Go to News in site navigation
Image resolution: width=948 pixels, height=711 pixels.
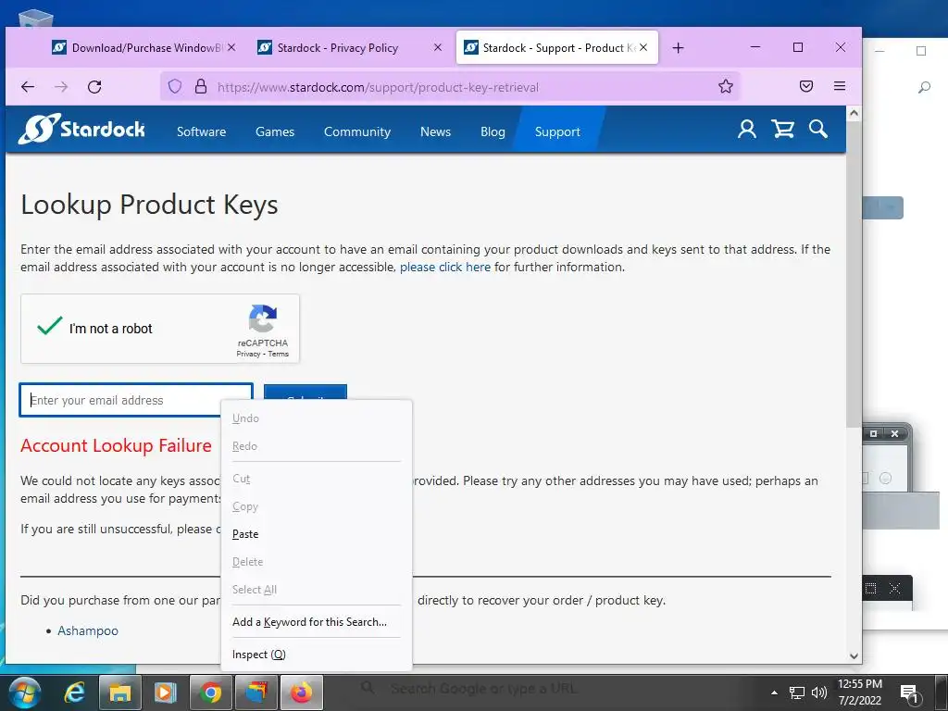point(435,131)
